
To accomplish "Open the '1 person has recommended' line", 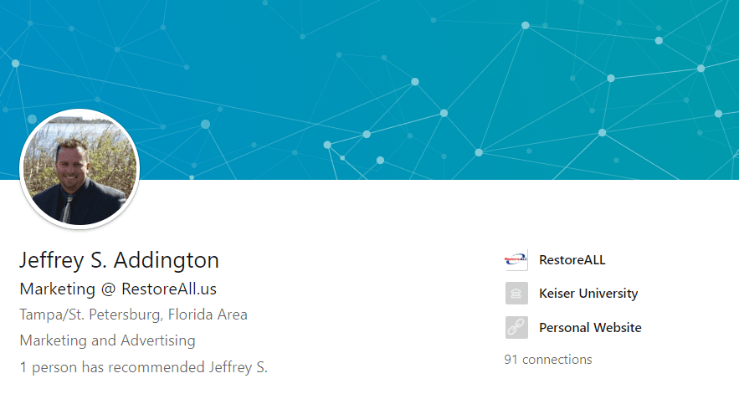I will point(144,367).
